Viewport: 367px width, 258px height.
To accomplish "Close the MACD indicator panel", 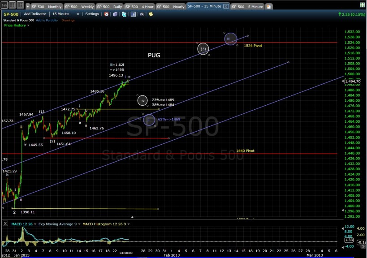I will coord(5,224).
